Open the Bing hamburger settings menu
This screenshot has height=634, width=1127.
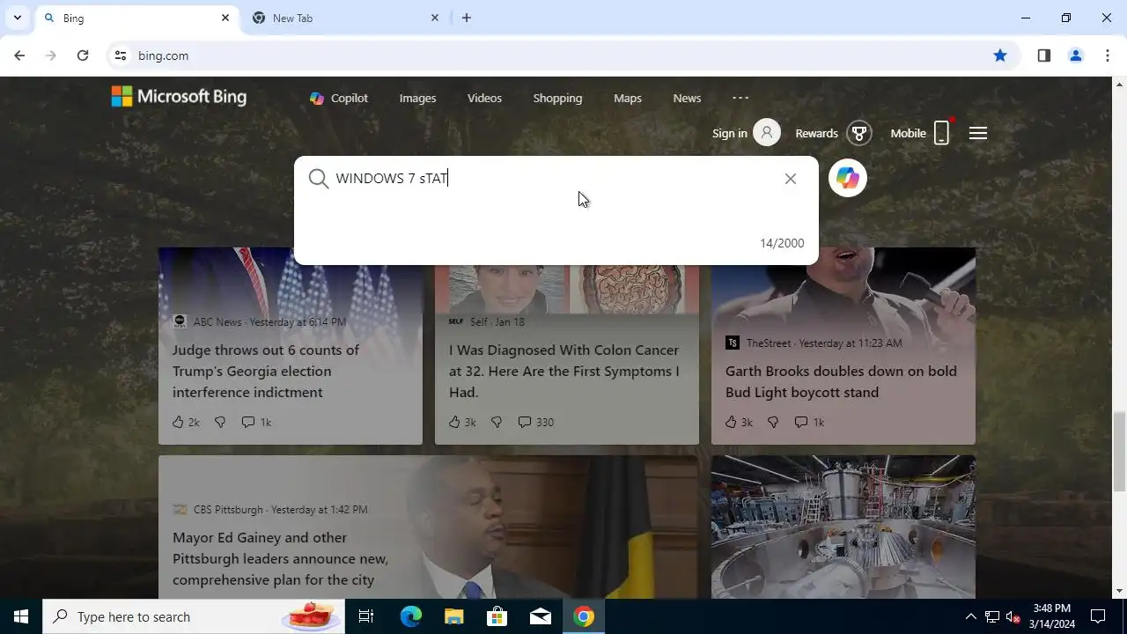[978, 133]
